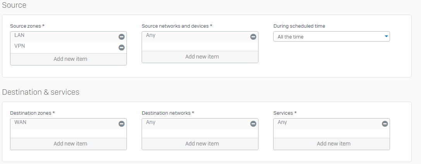The width and height of the screenshot is (421, 164).
Task: Click the empty row below WAN in Destination zones
Action: coord(68,134)
